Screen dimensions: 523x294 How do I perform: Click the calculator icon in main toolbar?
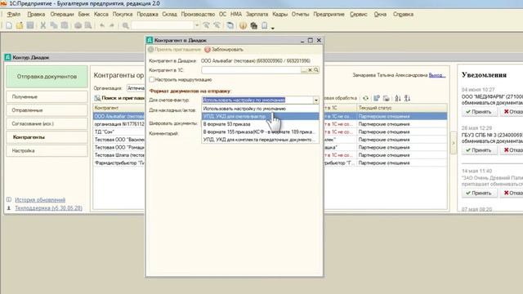254,25
